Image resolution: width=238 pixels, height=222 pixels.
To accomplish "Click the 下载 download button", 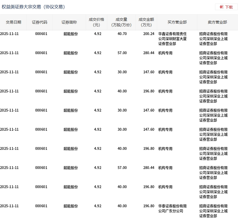I will pyautogui.click(x=226, y=7).
